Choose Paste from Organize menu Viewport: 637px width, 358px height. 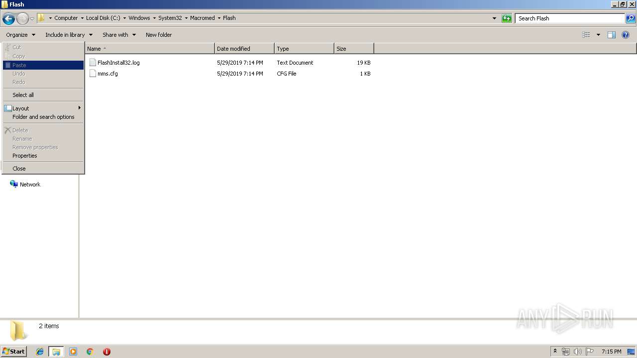pos(43,65)
